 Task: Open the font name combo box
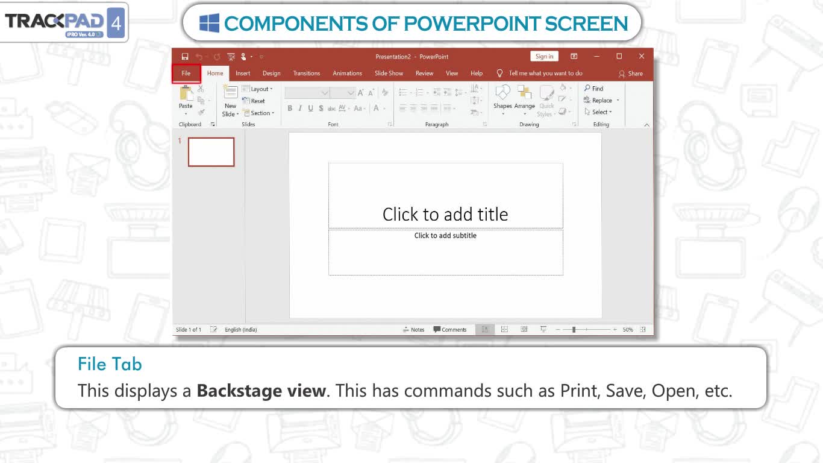(x=307, y=93)
